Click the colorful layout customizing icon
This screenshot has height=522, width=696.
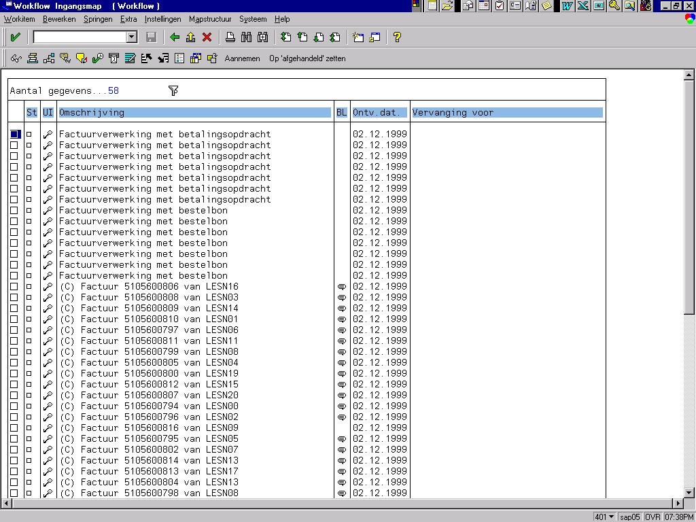[691, 19]
